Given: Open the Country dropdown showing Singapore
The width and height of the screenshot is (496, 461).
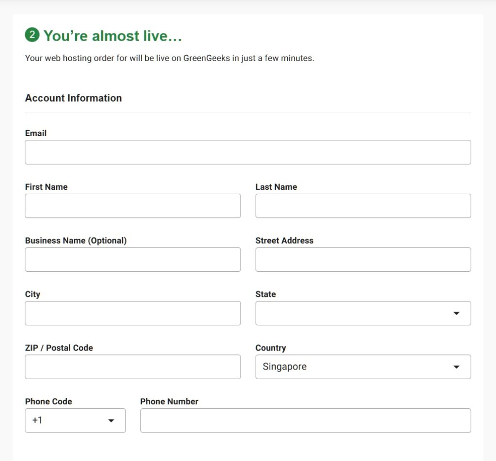Looking at the screenshot, I should tap(363, 367).
